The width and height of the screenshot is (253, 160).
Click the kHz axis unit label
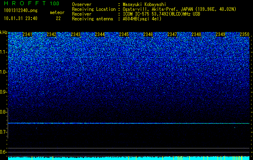click(4, 32)
